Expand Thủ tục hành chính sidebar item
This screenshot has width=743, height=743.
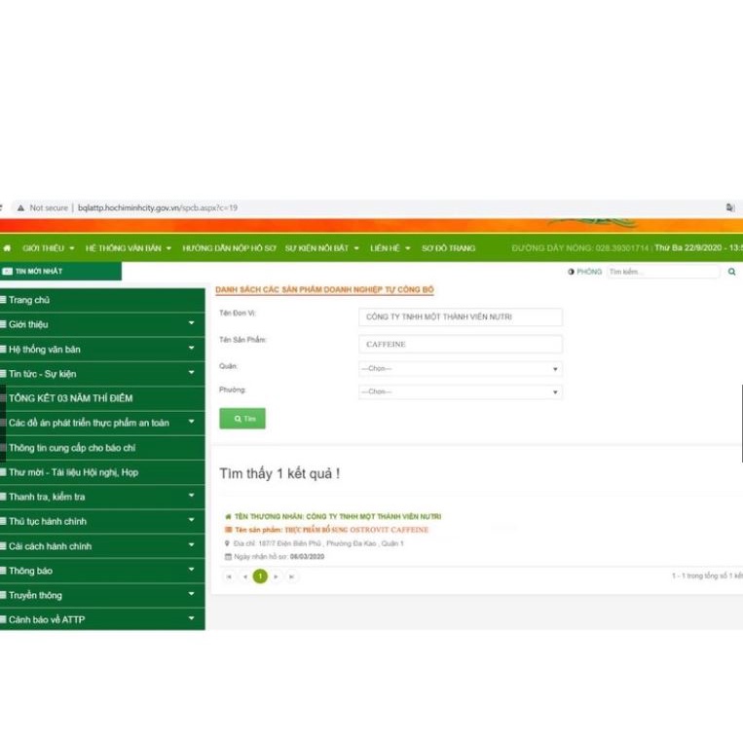102,521
